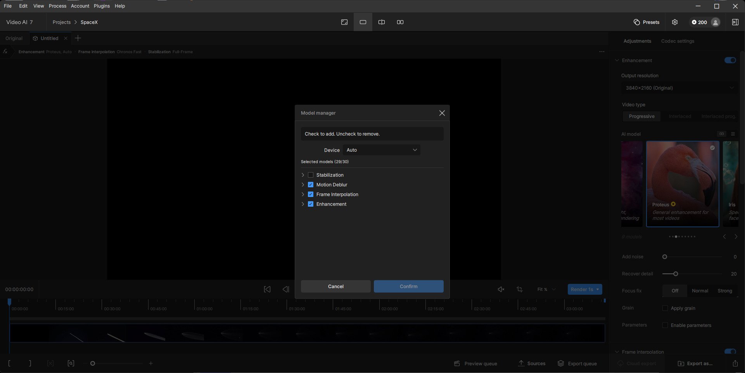Expand the Frame Interpolation tree arrow
Viewport: 745px width, 373px height.
tap(303, 194)
